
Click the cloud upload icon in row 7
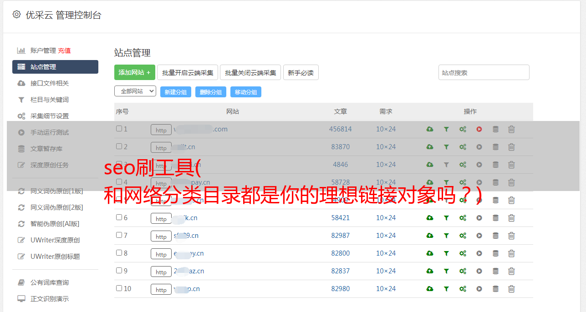pos(430,236)
